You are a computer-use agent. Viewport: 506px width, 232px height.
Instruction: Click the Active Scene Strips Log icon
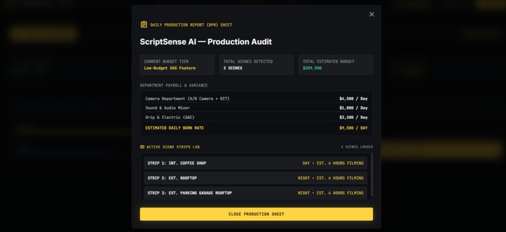tap(142, 147)
